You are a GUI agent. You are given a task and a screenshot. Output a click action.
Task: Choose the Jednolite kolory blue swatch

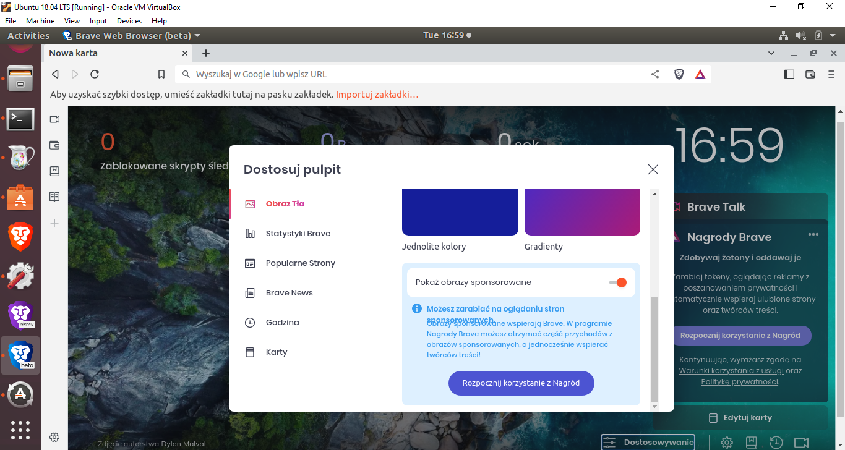(460, 212)
